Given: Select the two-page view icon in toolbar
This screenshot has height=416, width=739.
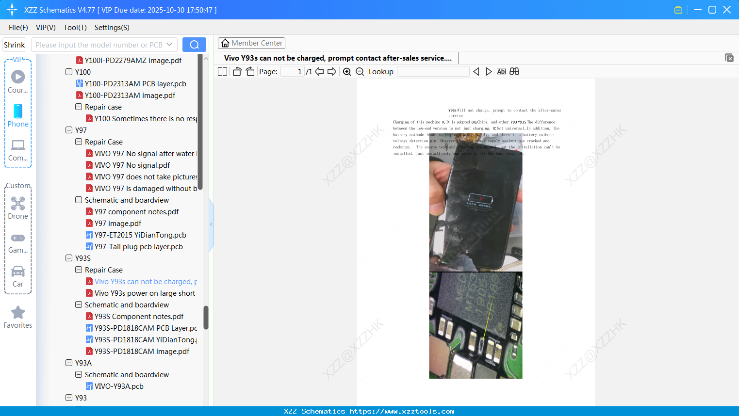Looking at the screenshot, I should pos(222,71).
